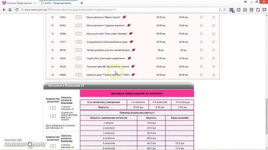Open the chat bubble extension icon
Screen dimensions: 268x150
pos(264,10)
